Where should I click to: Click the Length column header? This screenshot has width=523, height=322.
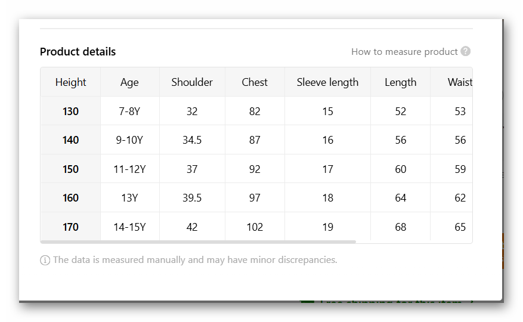tap(400, 82)
